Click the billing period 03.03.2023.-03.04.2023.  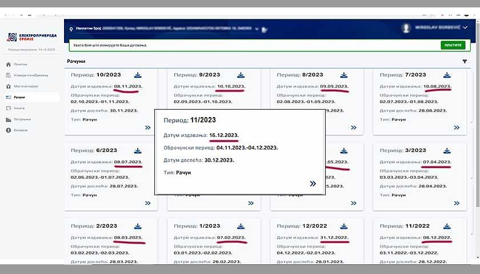[409, 177]
